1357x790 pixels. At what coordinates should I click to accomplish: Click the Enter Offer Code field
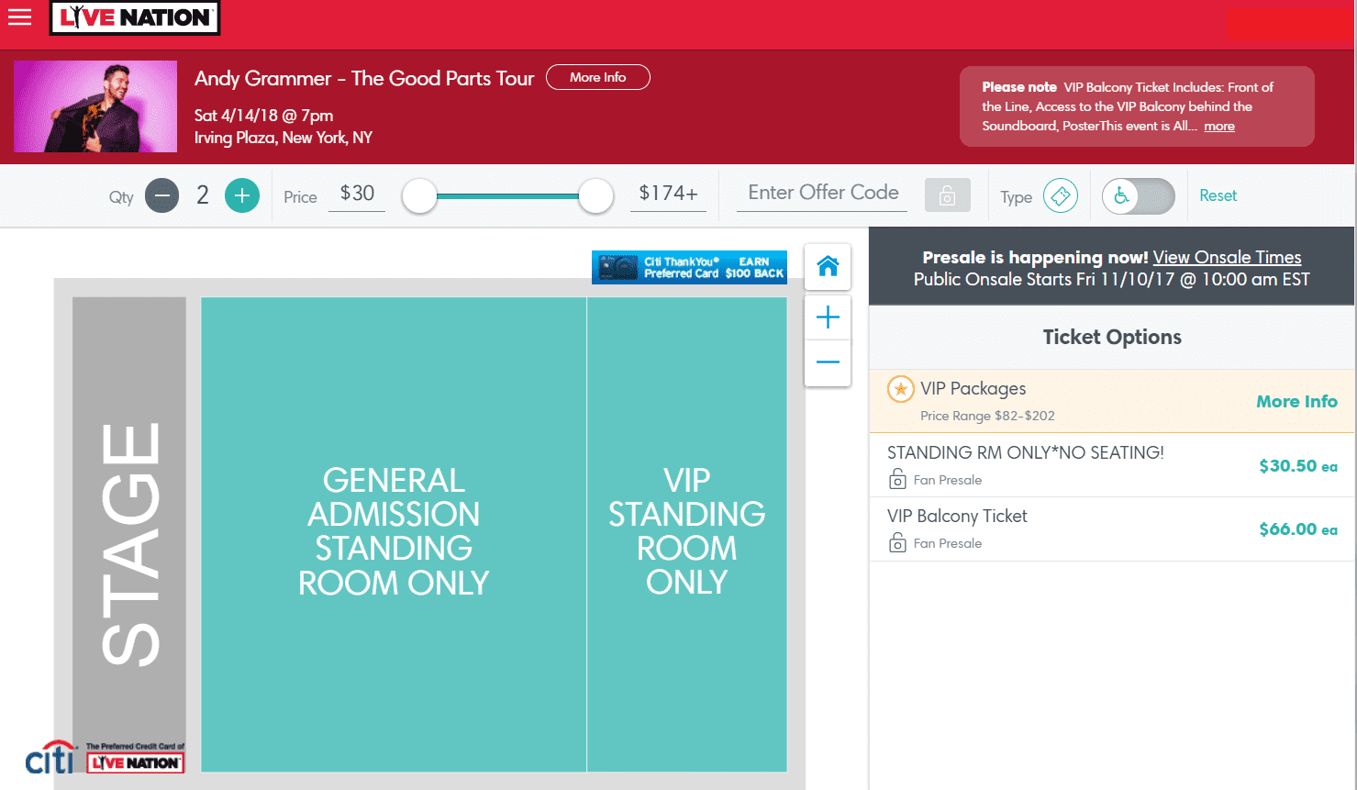[822, 193]
